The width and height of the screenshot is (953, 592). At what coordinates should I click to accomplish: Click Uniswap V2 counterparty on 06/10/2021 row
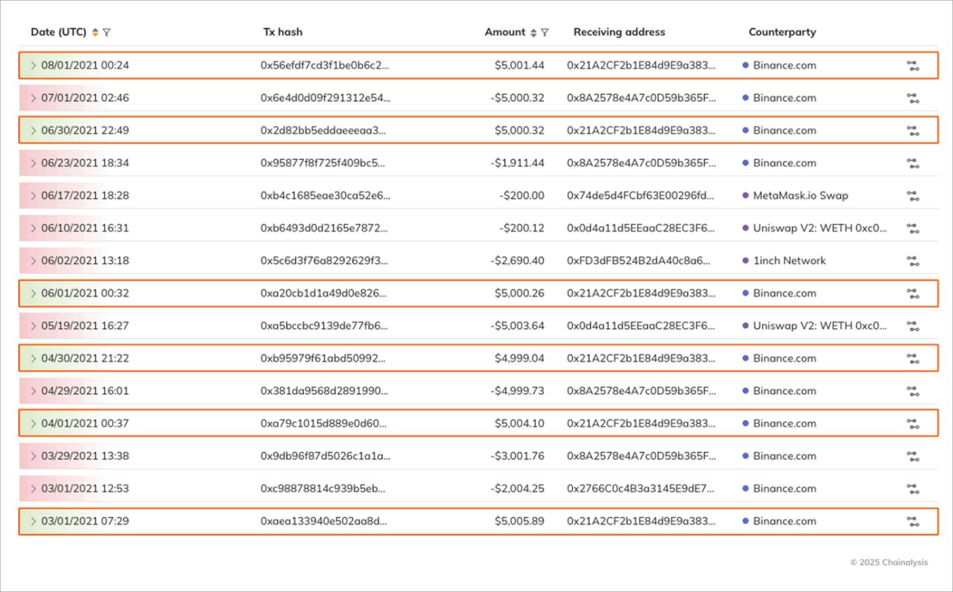pyautogui.click(x=820, y=228)
